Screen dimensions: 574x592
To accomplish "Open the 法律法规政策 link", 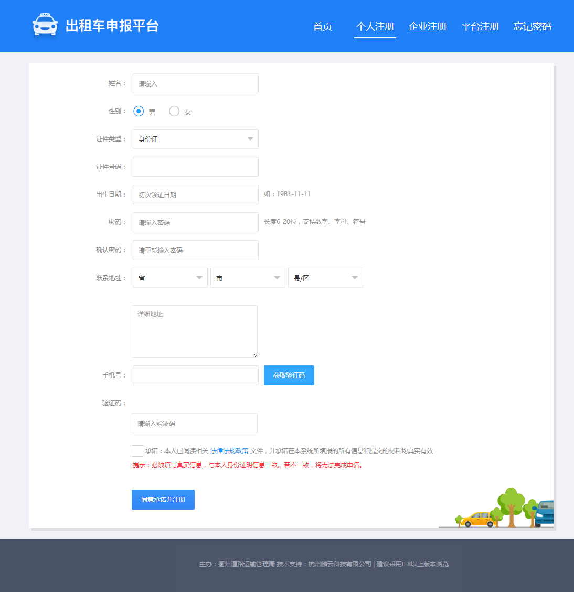I will 229,451.
